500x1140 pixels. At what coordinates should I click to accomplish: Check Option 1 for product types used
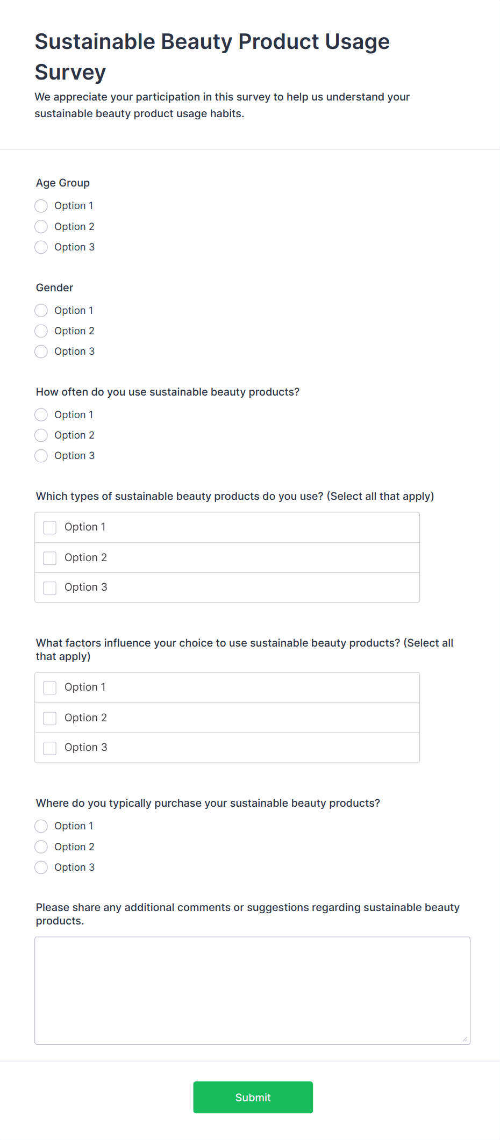50,528
